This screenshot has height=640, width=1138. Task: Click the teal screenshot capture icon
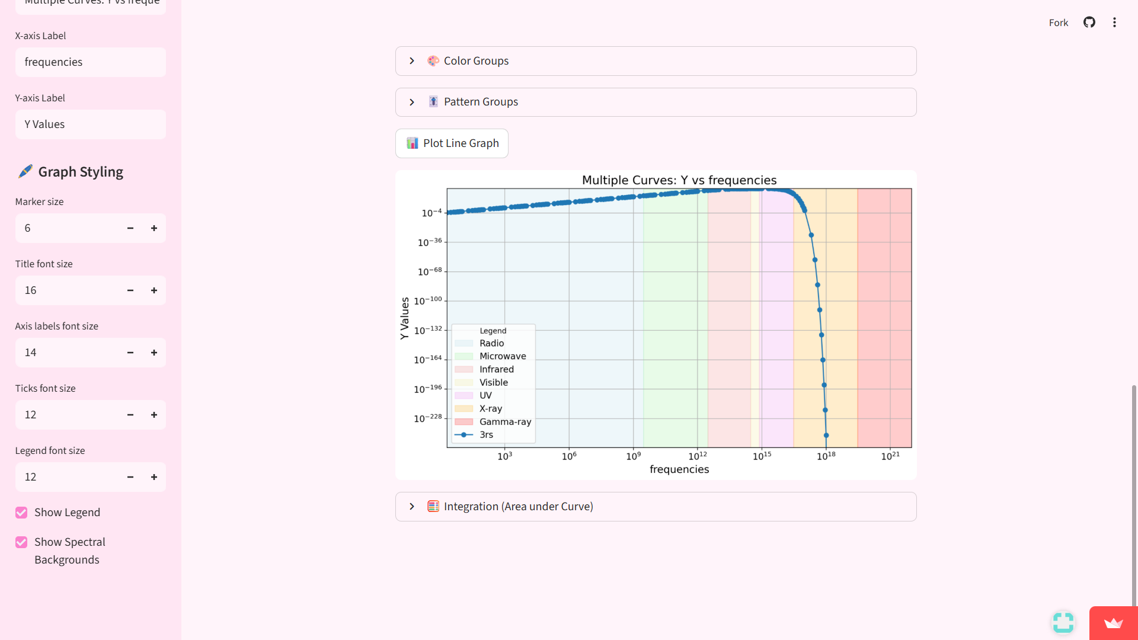click(1063, 622)
